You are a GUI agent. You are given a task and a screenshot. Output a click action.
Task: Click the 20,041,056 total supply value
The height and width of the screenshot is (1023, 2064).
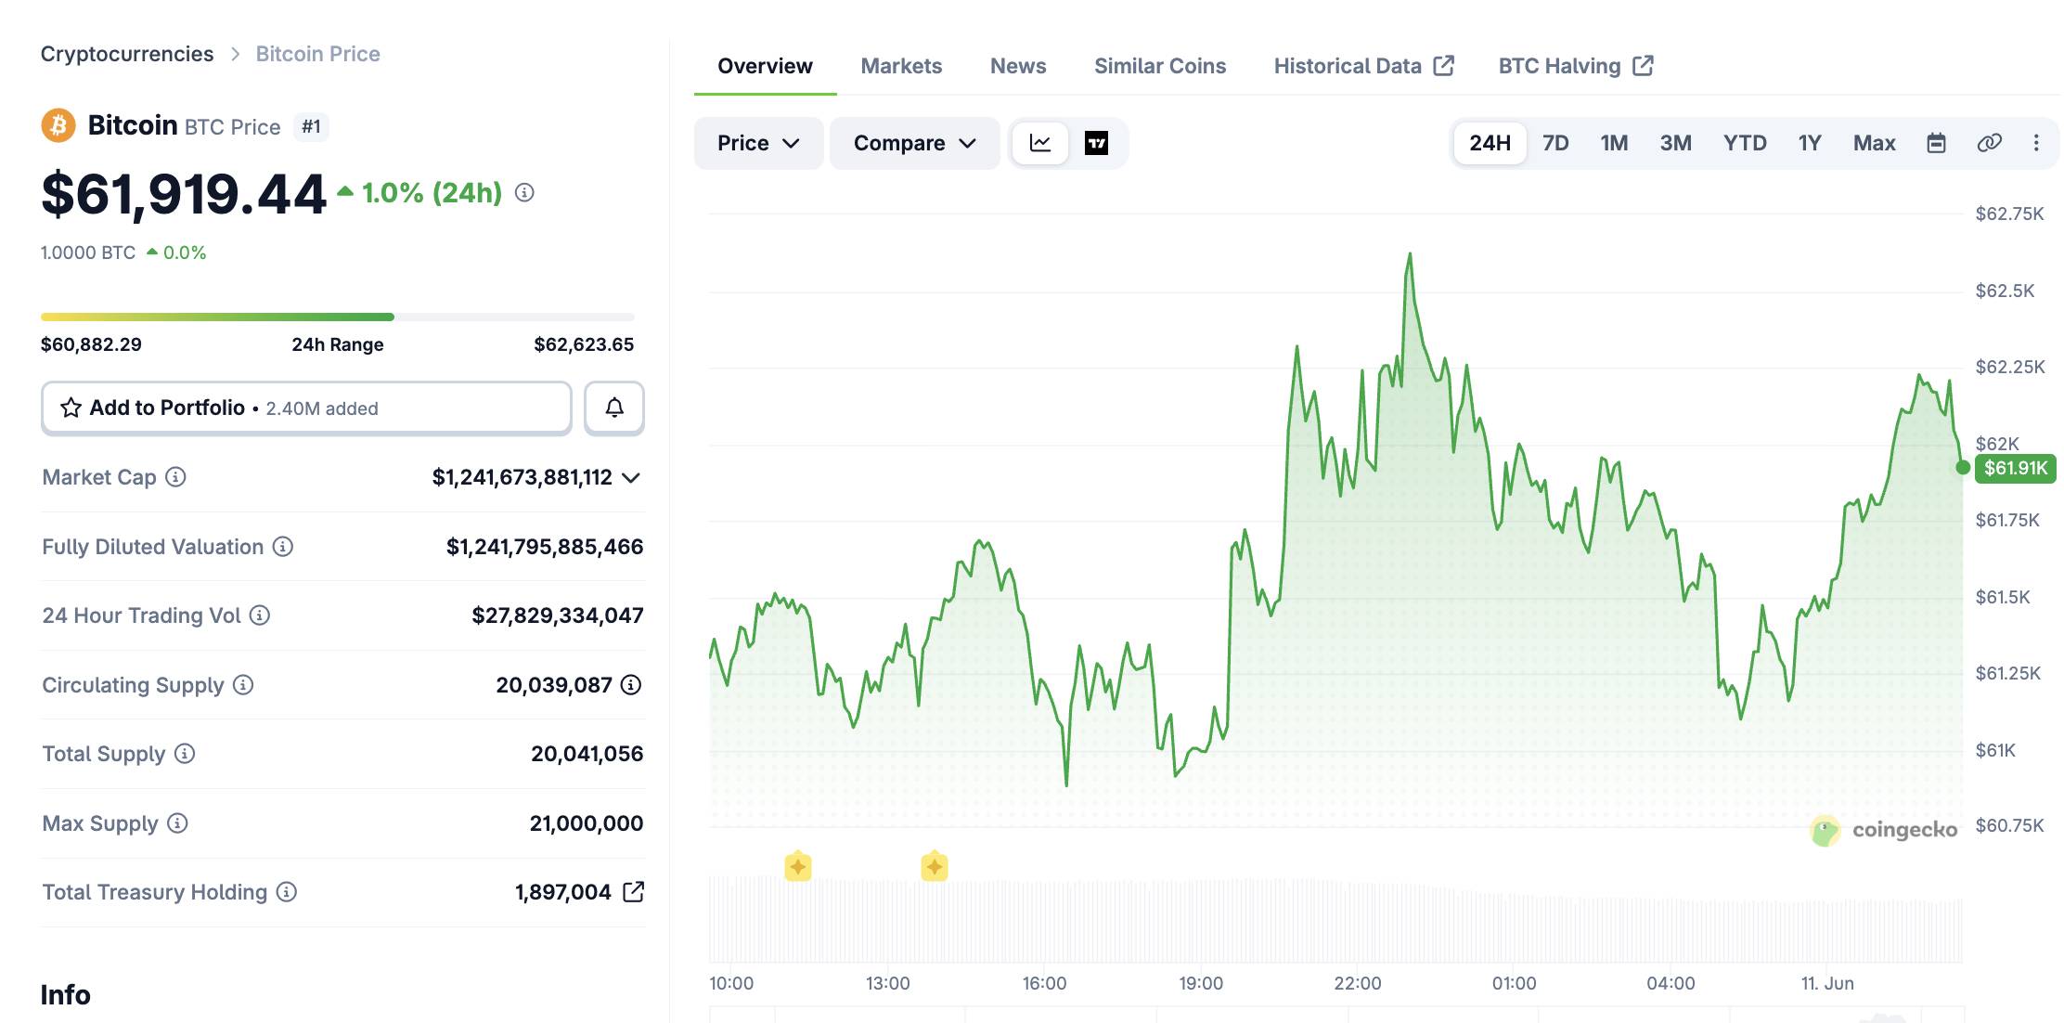[587, 754]
